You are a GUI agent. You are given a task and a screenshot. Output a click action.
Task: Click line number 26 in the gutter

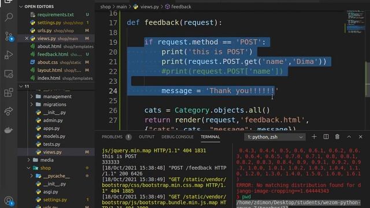[x=113, y=110]
